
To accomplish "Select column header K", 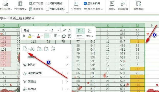I will [108, 25].
